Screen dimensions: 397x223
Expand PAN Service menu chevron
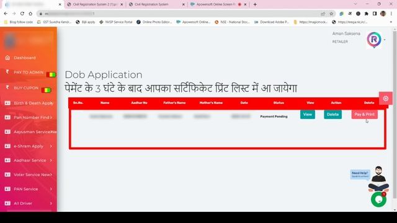[x=51, y=189]
